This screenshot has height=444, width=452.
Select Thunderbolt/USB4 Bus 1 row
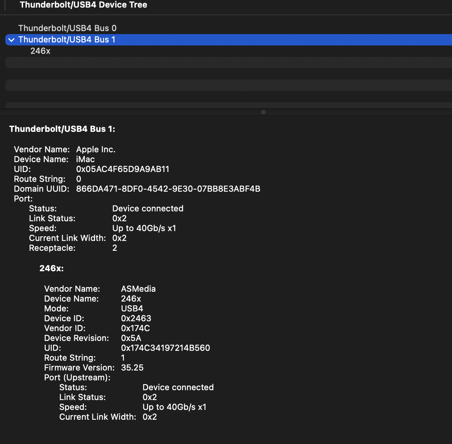pyautogui.click(x=229, y=40)
